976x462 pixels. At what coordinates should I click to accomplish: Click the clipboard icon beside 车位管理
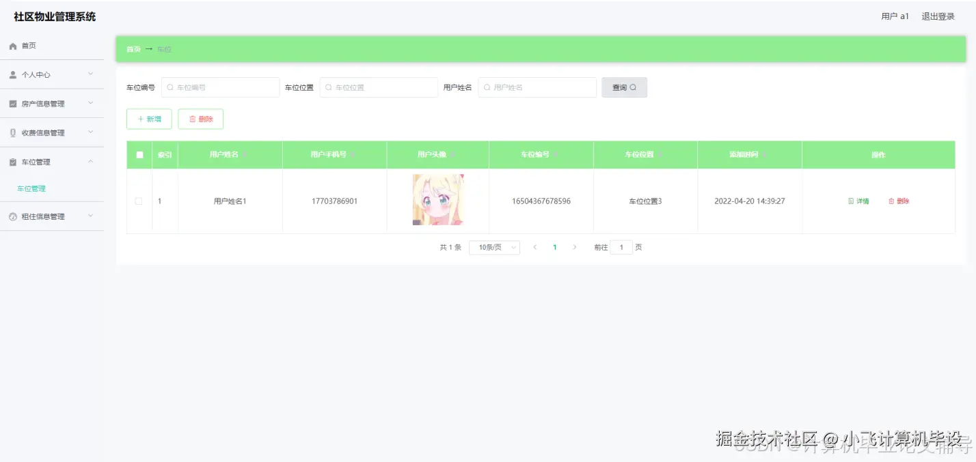[12, 162]
